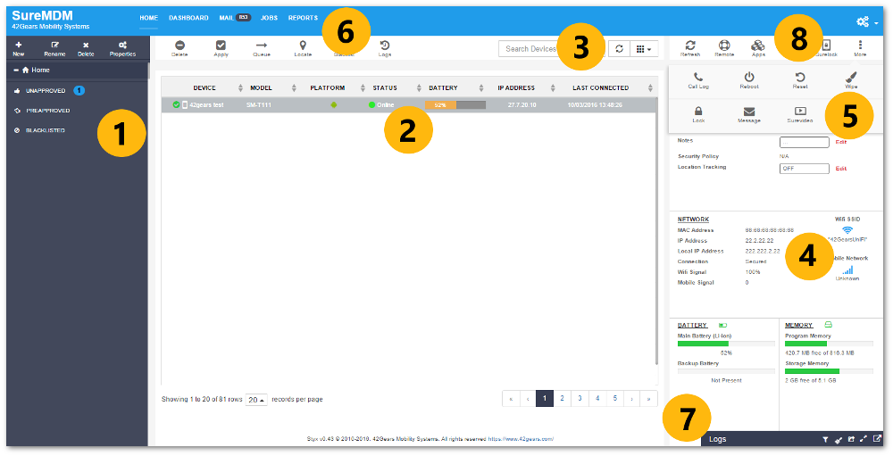Open the Surevideo icon
This screenshot has width=893, height=456.
(800, 112)
